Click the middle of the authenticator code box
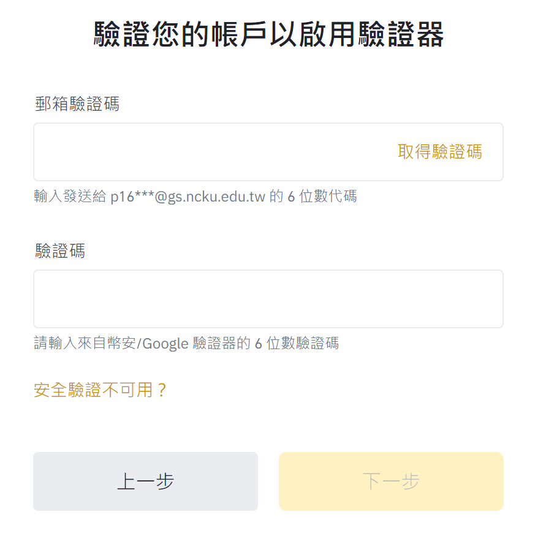The height and width of the screenshot is (547, 538). (268, 299)
